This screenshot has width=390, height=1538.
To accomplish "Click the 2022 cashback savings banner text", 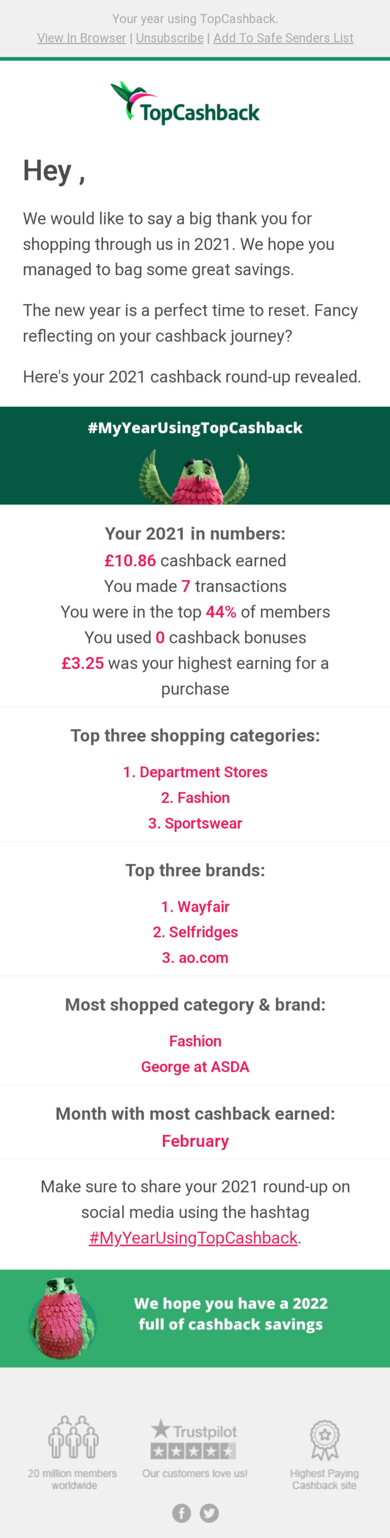I will coord(231,1313).
